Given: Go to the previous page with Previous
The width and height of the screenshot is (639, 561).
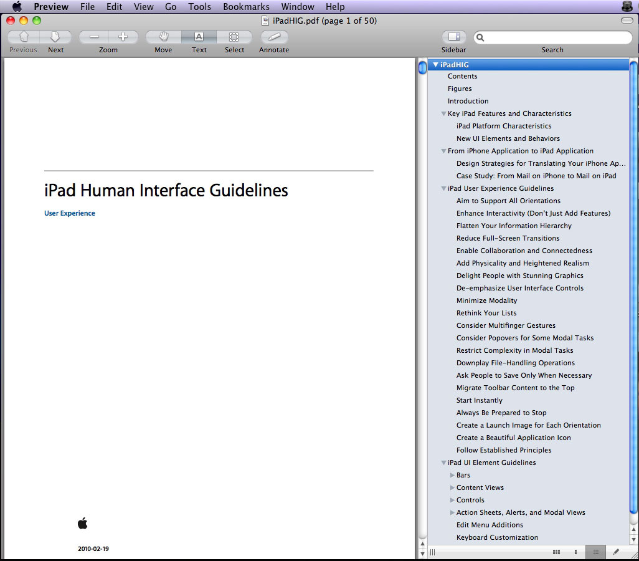Looking at the screenshot, I should (x=24, y=37).
